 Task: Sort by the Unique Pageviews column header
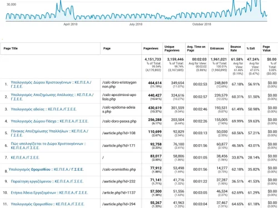172,48
